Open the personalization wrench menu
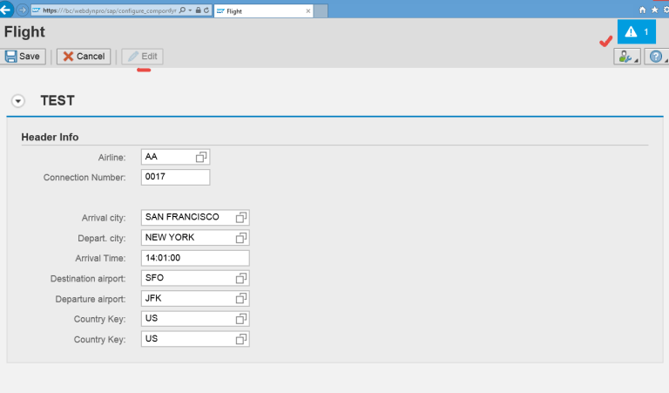The height and width of the screenshot is (393, 669). click(627, 57)
